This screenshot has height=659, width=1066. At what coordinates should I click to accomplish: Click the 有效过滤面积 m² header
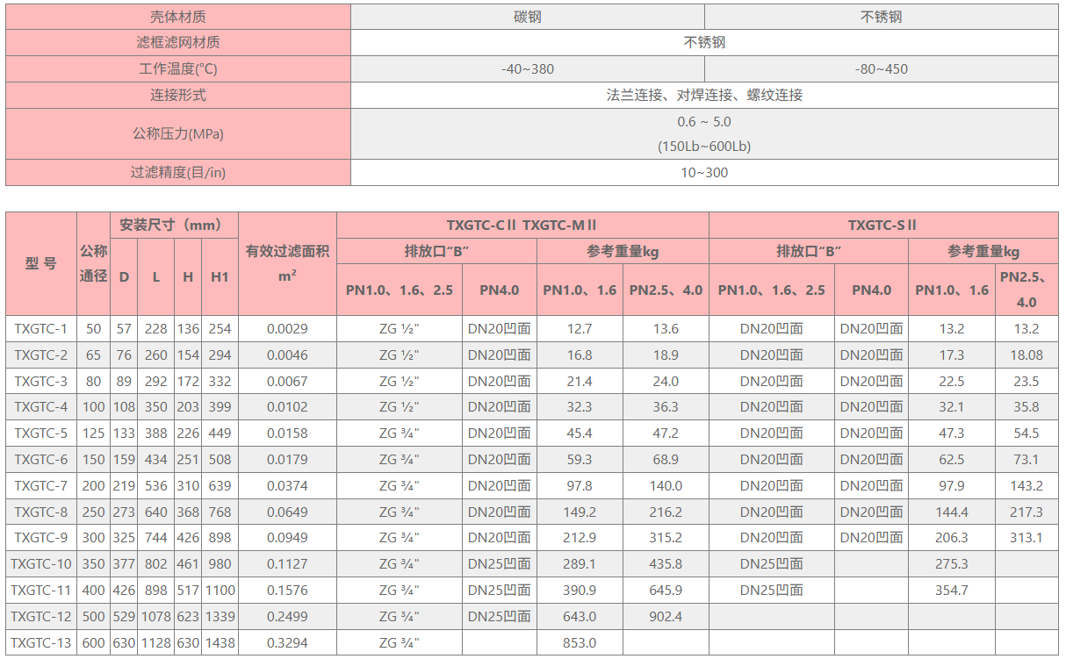pyautogui.click(x=287, y=263)
